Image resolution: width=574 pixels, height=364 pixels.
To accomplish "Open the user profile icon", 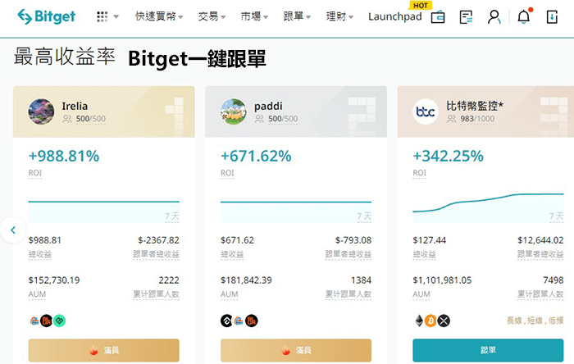I will [494, 17].
